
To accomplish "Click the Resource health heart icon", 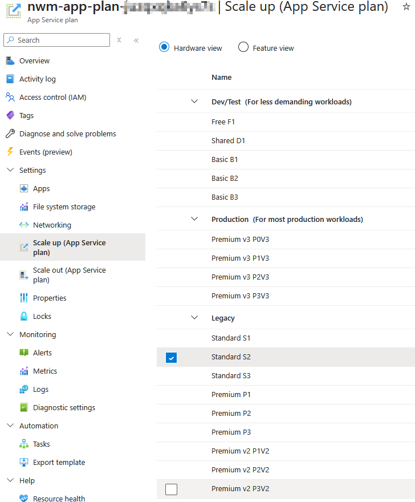I will pyautogui.click(x=24, y=498).
